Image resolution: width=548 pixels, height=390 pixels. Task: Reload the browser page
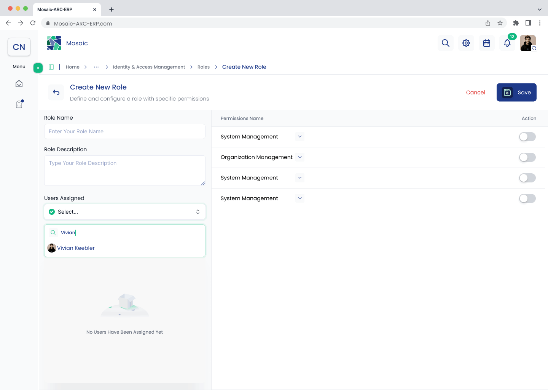[33, 23]
